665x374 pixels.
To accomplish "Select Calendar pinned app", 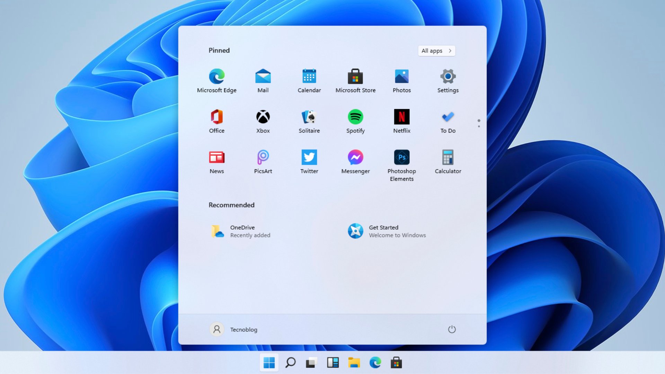I will coord(309,80).
